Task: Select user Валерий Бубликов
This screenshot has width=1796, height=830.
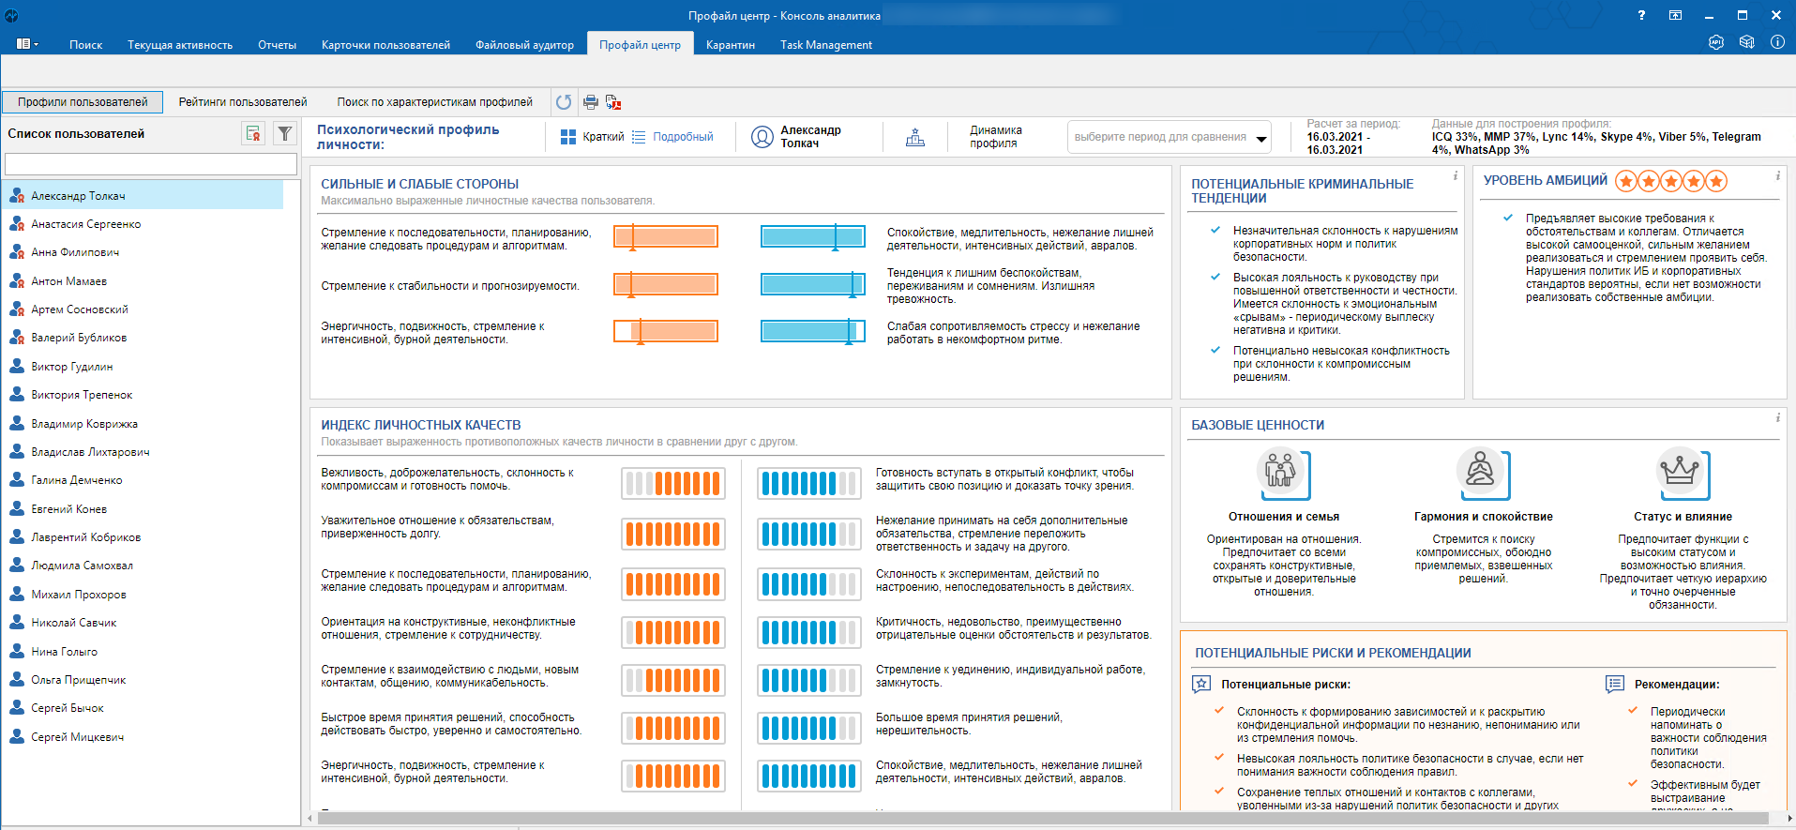Action: pyautogui.click(x=143, y=337)
